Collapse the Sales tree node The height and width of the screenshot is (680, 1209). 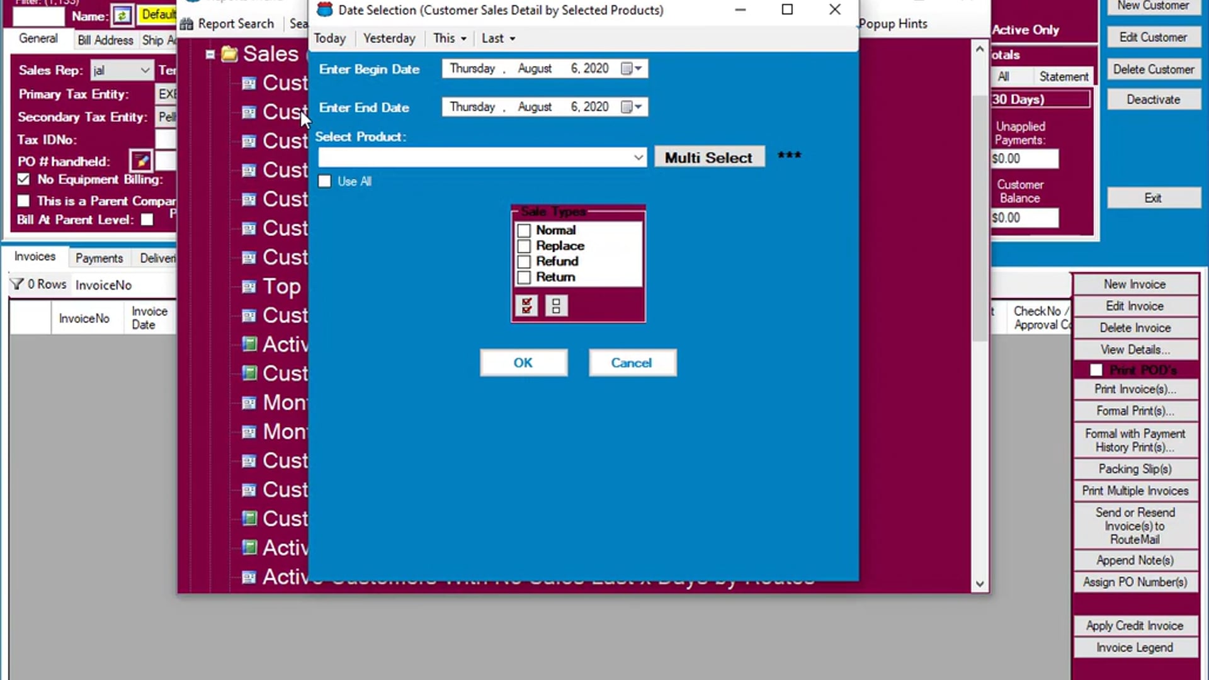[210, 55]
